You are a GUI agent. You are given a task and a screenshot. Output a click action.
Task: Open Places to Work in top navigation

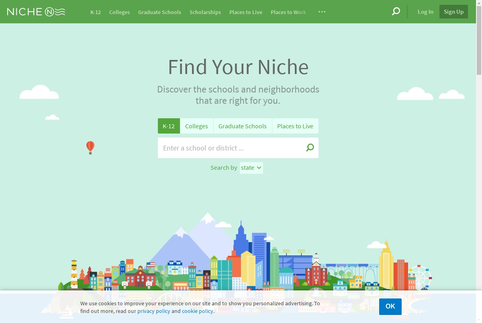point(288,12)
